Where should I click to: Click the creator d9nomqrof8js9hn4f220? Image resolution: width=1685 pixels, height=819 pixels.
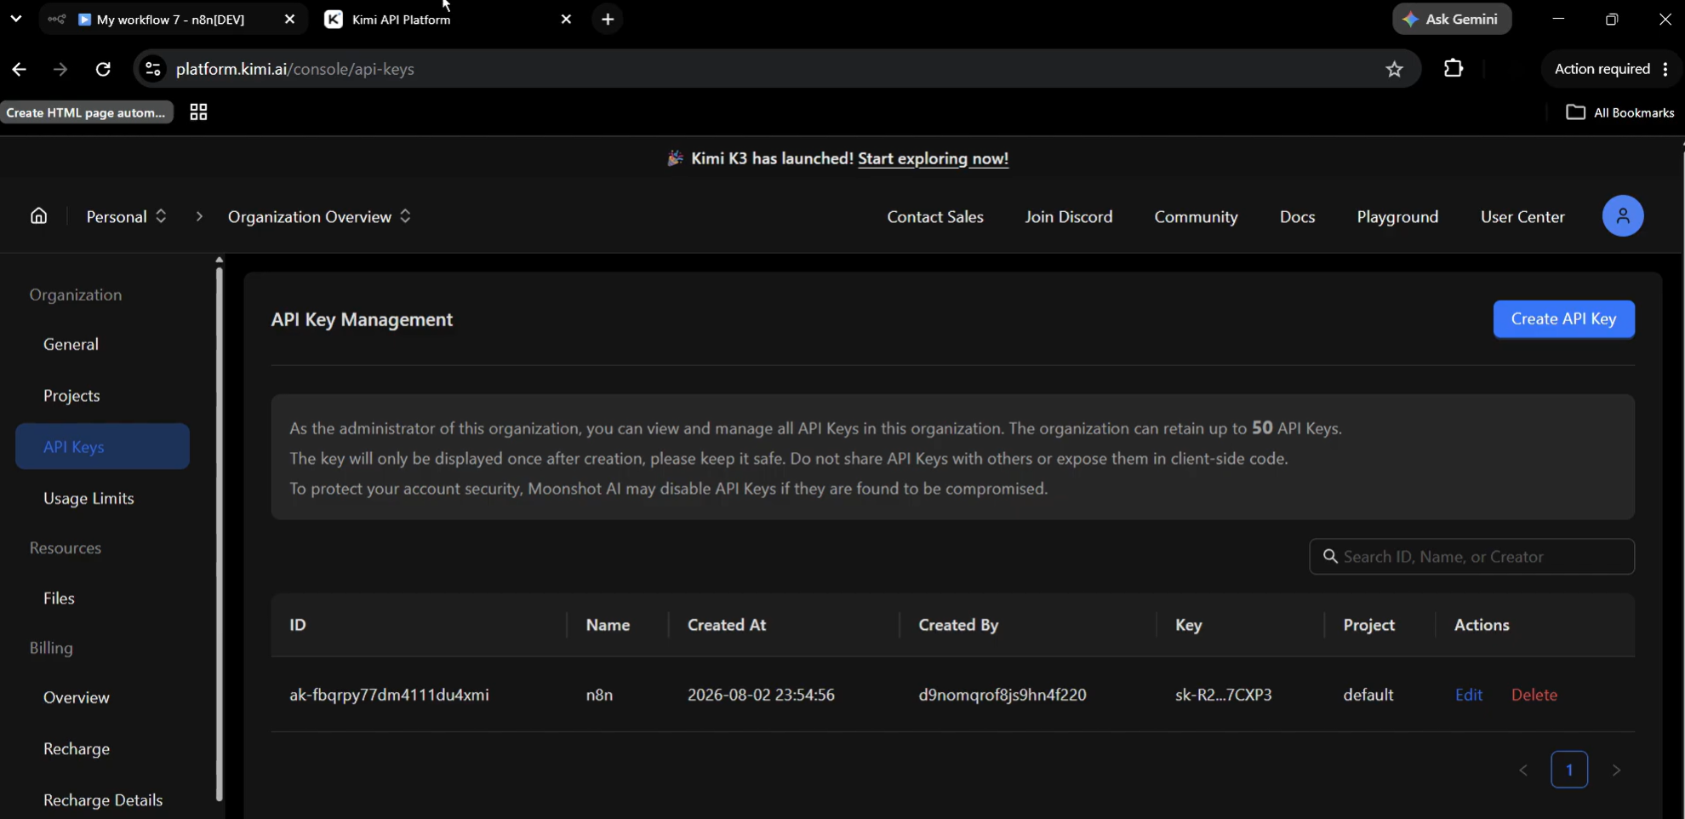tap(1002, 695)
